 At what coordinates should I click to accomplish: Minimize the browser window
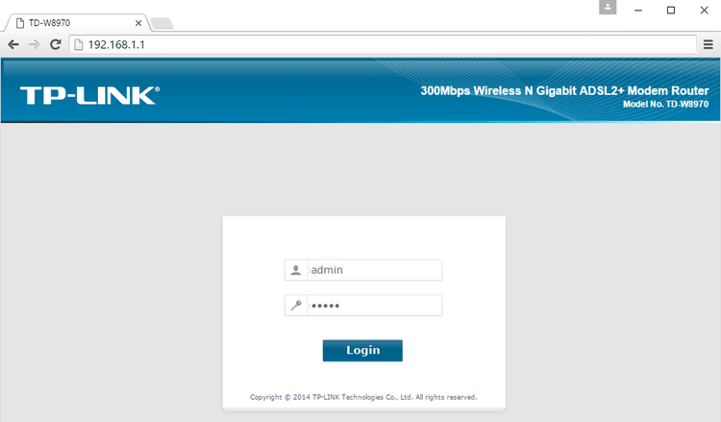[x=638, y=11]
